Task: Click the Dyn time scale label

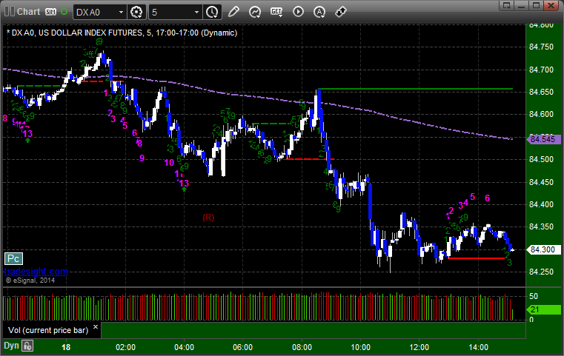Action: click(11, 346)
